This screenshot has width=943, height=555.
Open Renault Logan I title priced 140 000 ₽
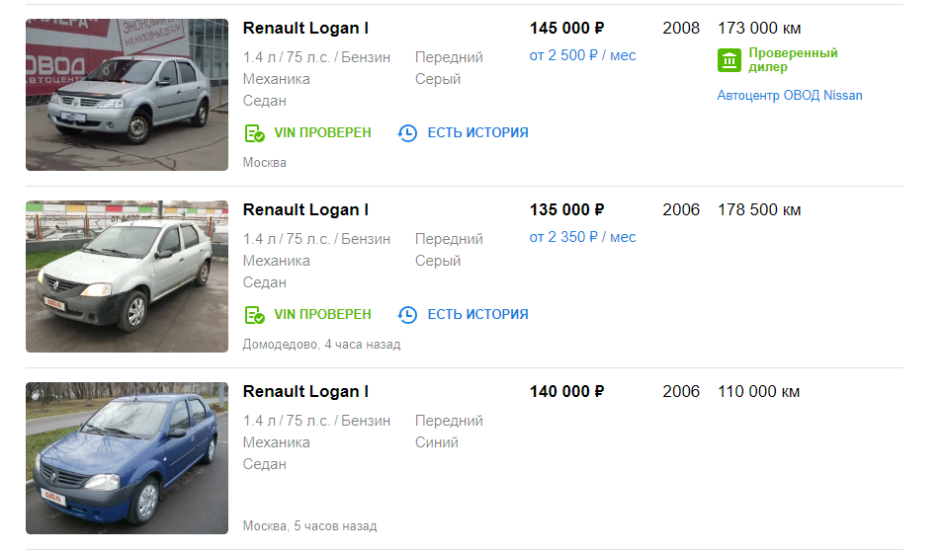305,392
